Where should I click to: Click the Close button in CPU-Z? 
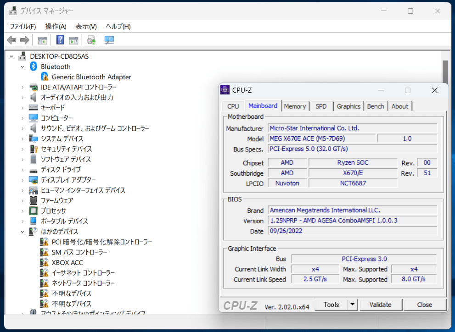click(425, 304)
